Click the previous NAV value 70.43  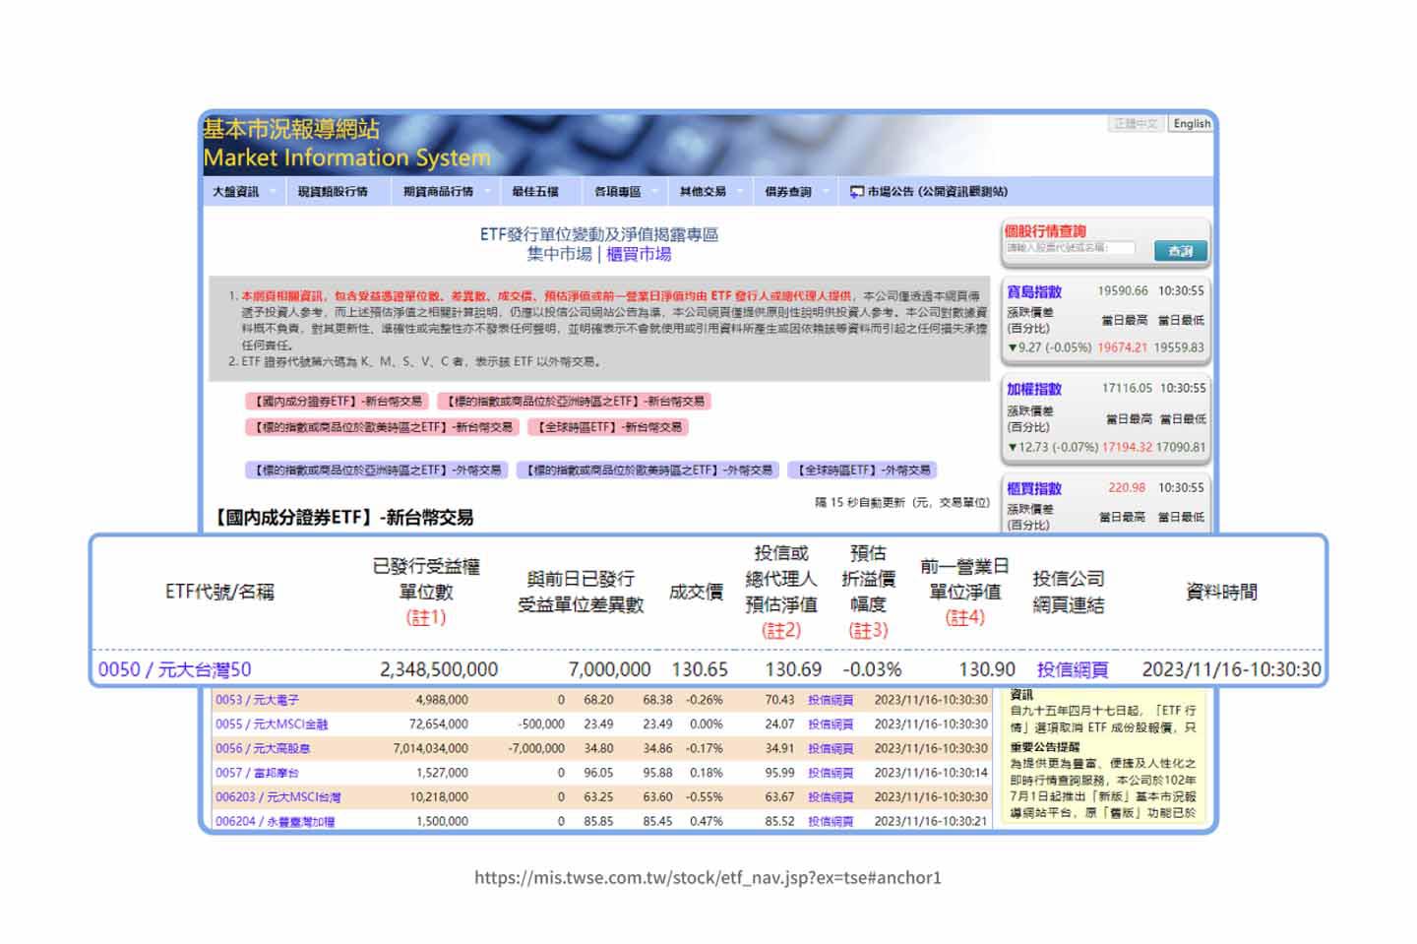[x=779, y=700]
